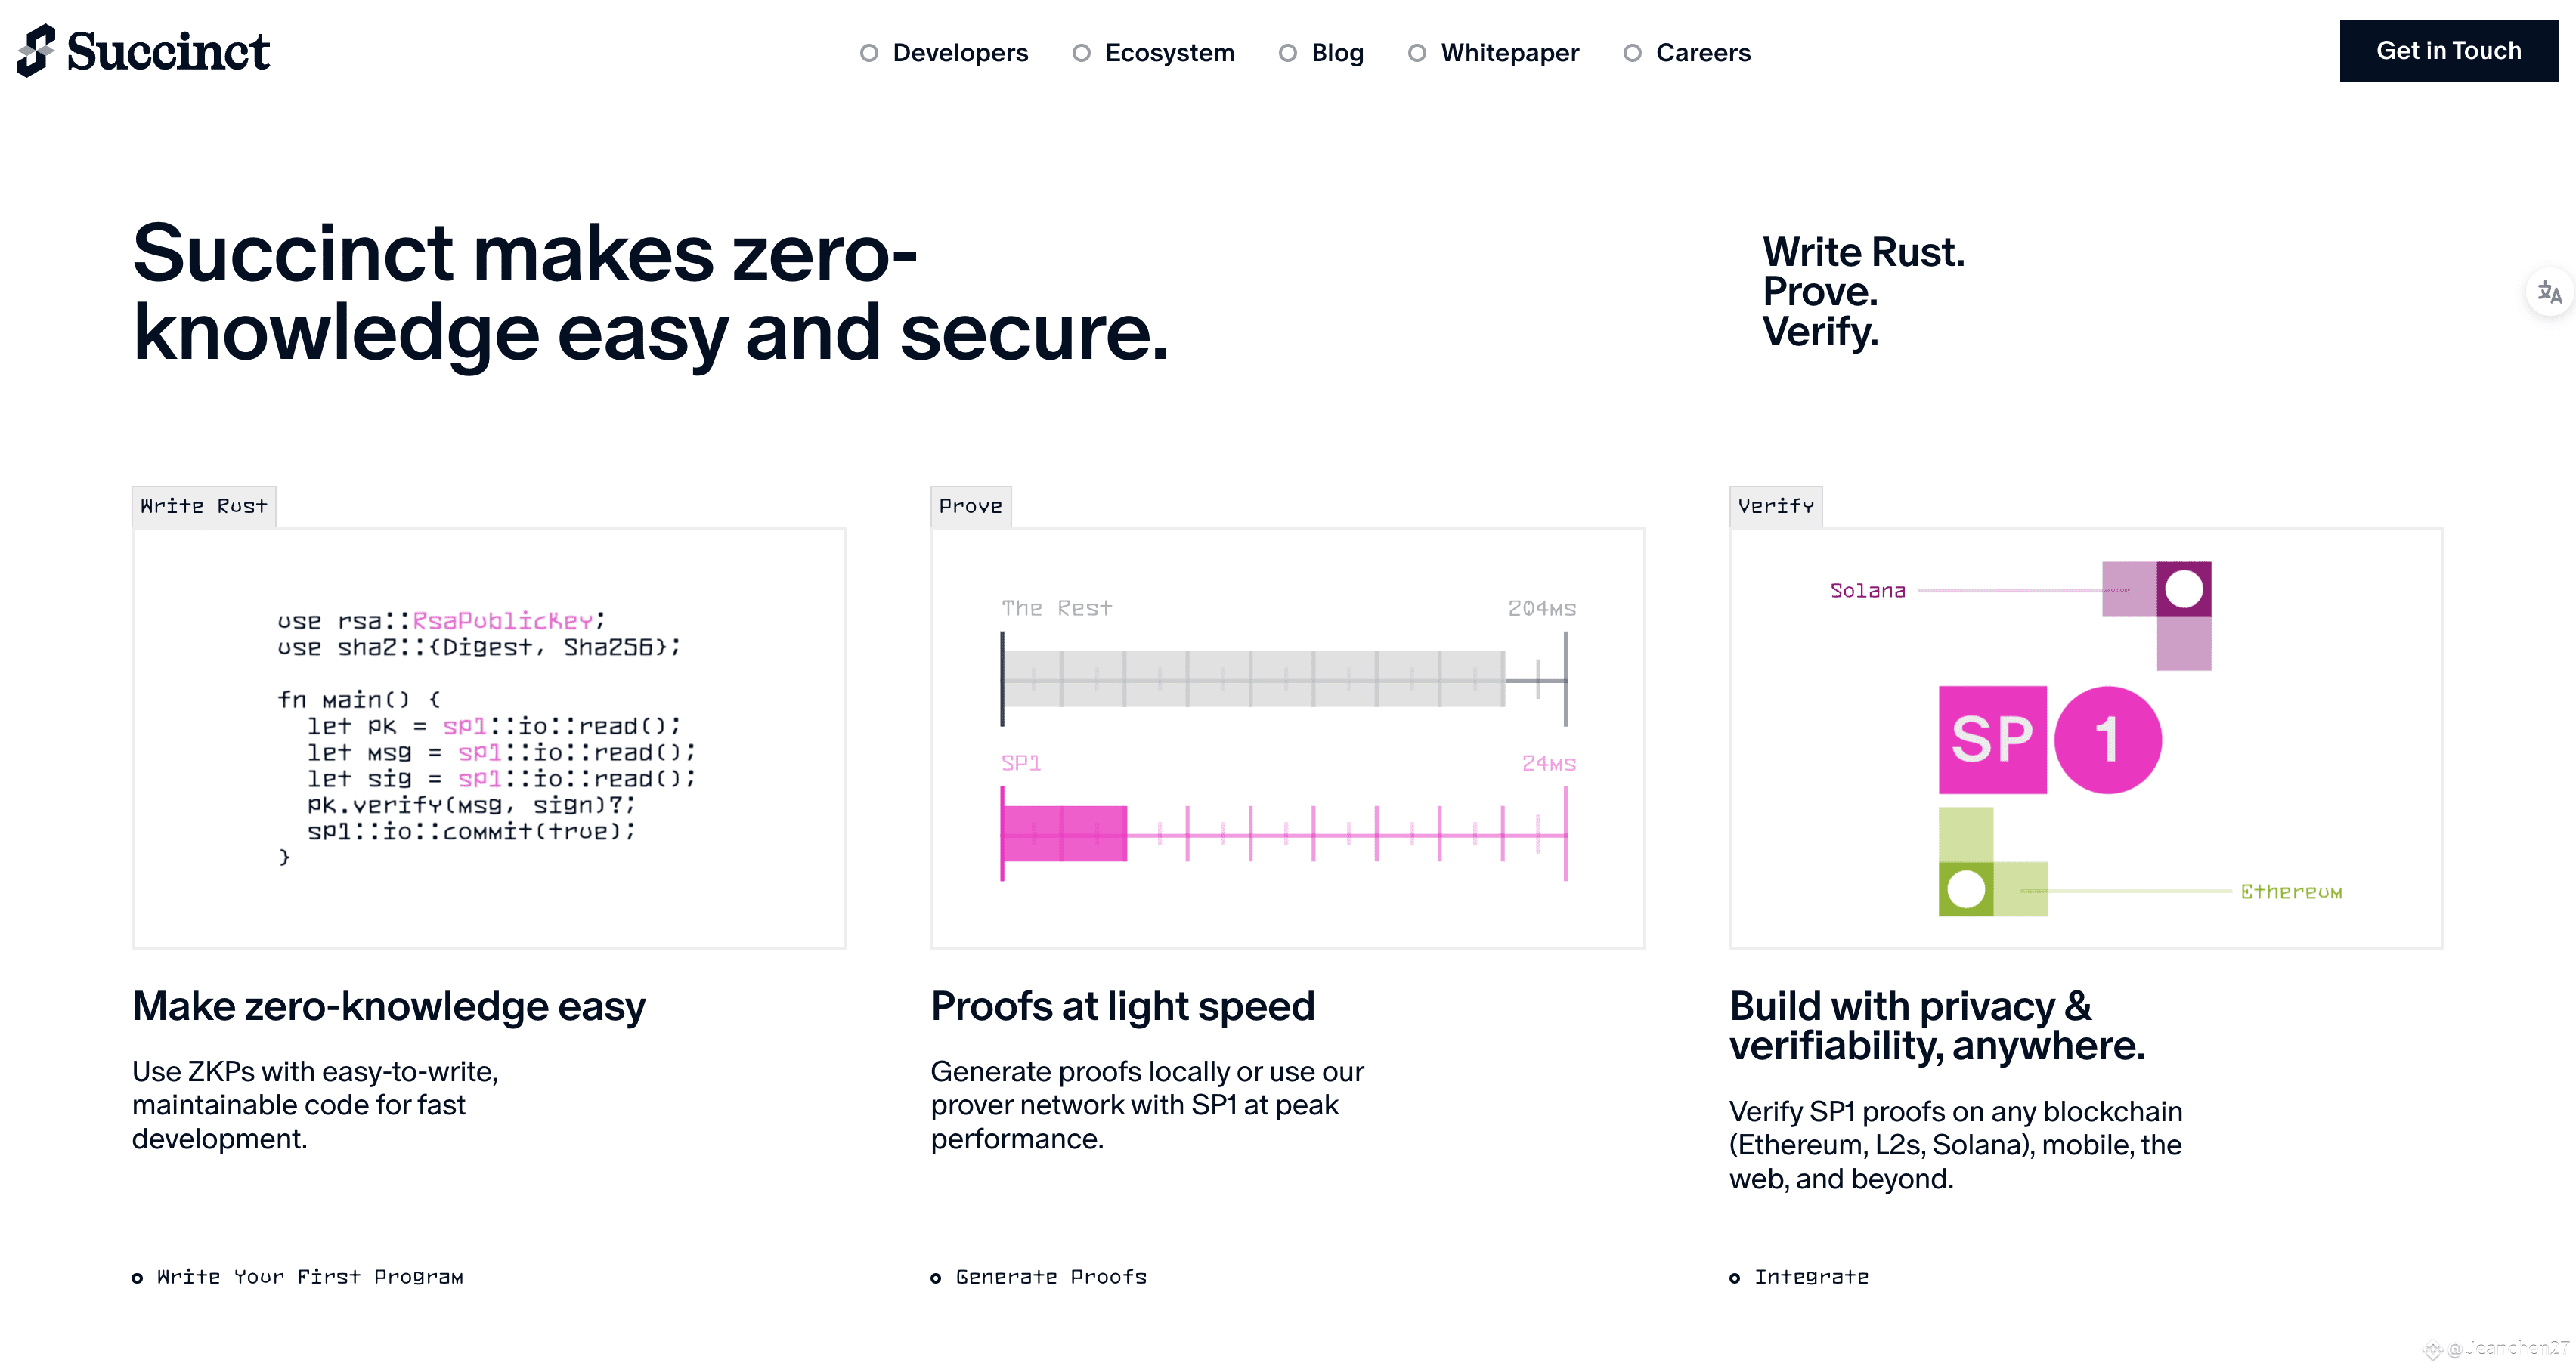Click the green Ethereum node icon
The width and height of the screenshot is (2576, 1369).
tap(1966, 889)
